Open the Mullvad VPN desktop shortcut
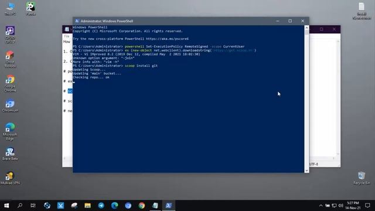This screenshot has width=375, height=211. pyautogui.click(x=10, y=178)
